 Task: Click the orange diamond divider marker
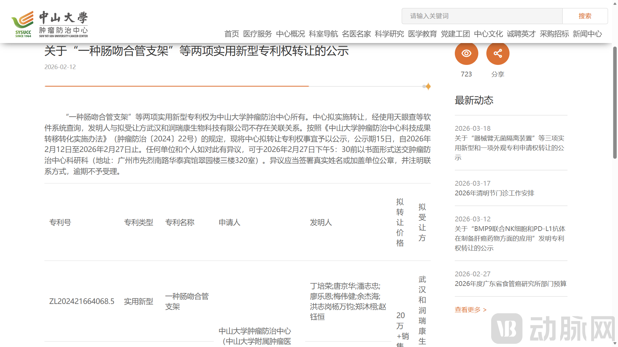click(x=428, y=86)
